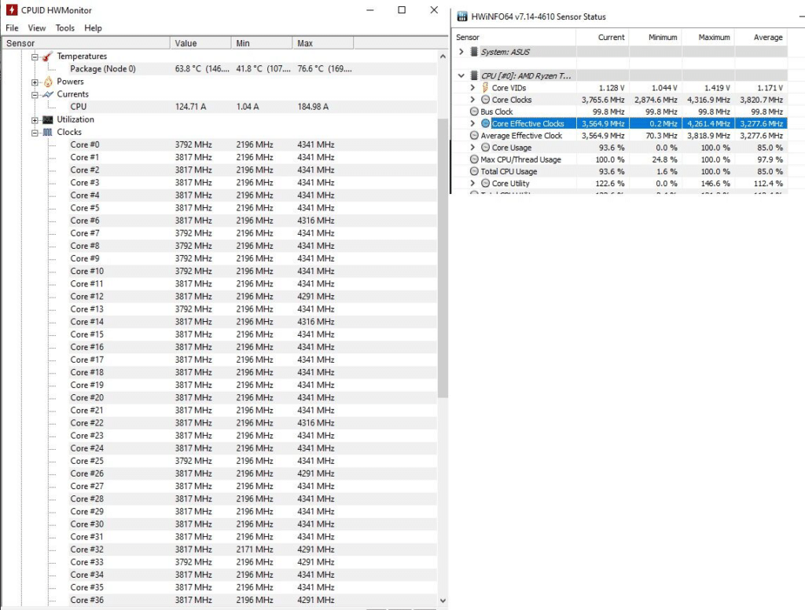Click the System: ASUS chip icon

(474, 52)
